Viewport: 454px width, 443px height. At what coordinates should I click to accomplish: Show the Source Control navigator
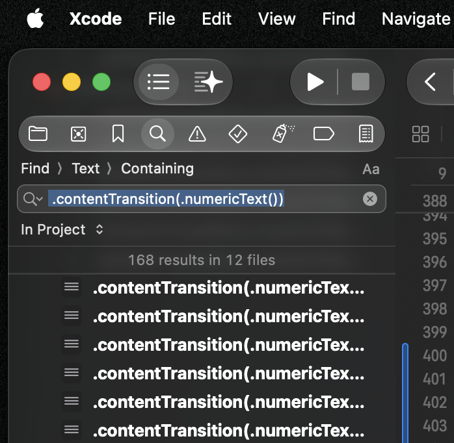click(78, 134)
